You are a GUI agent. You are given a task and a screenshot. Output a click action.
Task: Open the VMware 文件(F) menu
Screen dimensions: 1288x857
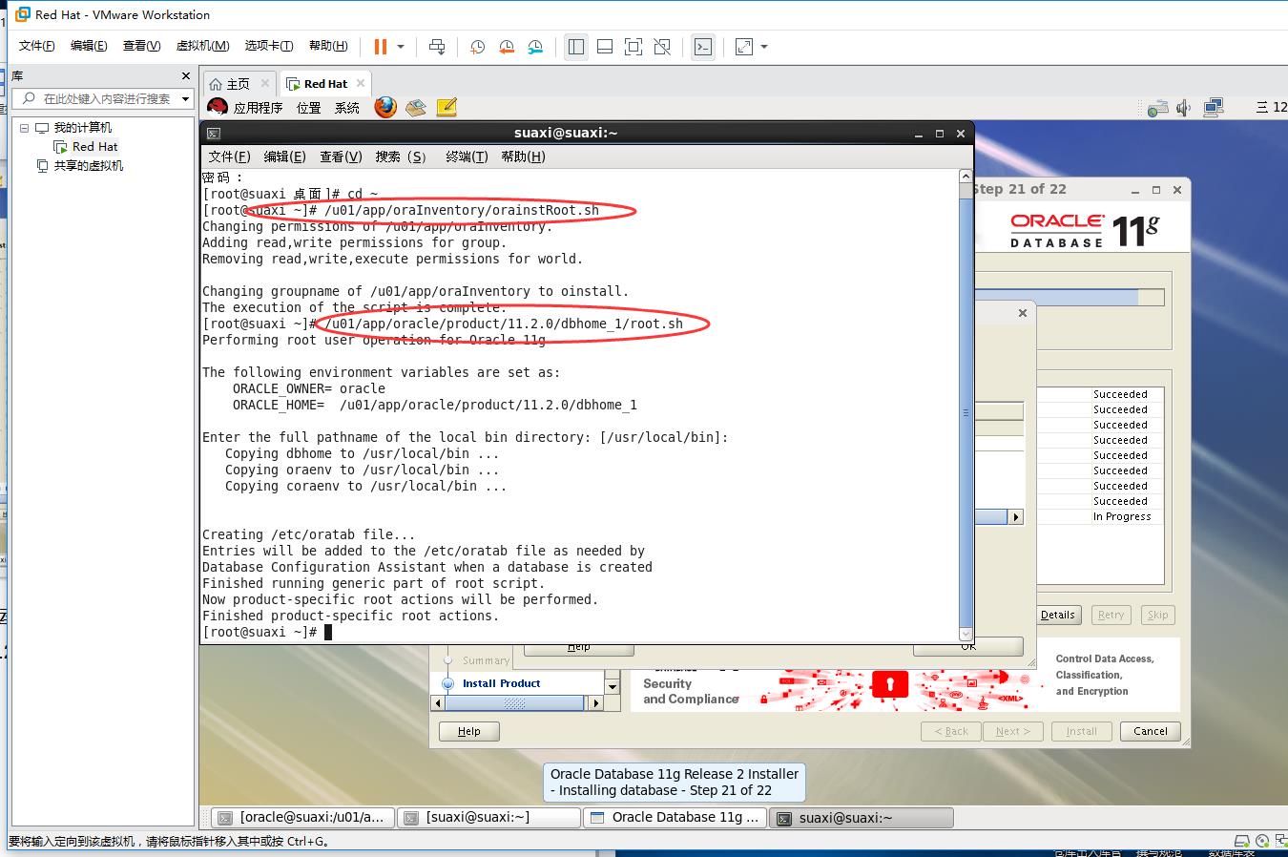coord(37,46)
